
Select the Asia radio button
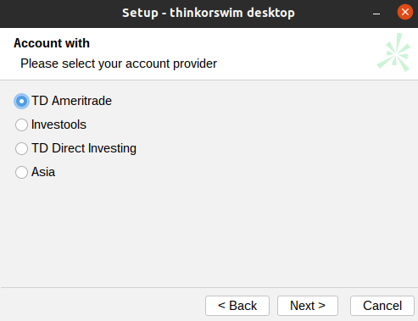[21, 172]
